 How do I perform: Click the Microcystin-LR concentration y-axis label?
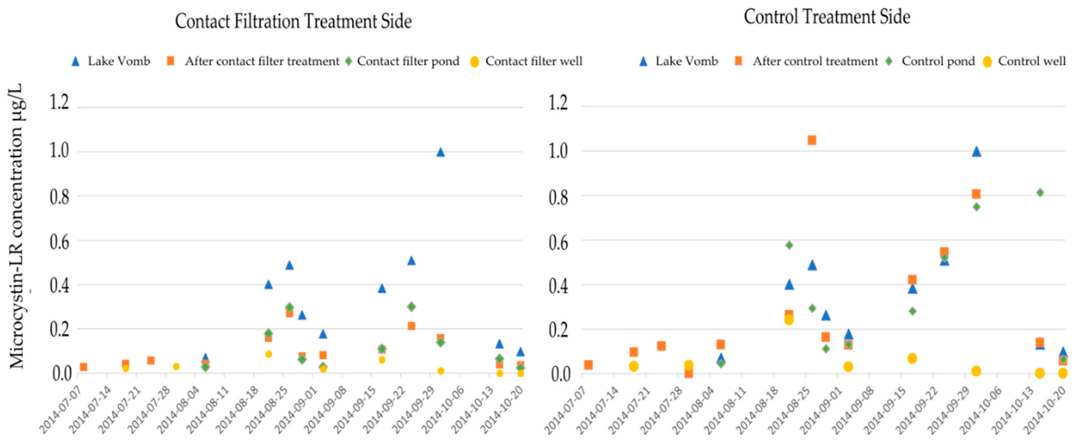17,225
